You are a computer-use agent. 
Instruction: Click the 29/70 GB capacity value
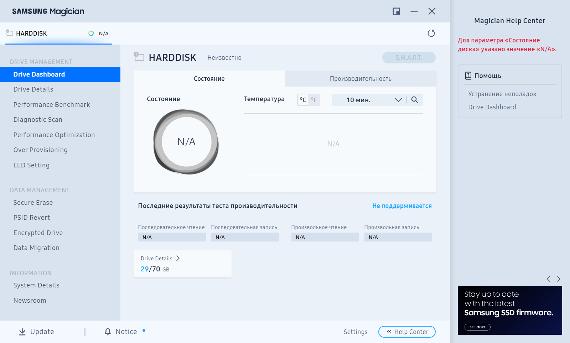pos(155,269)
